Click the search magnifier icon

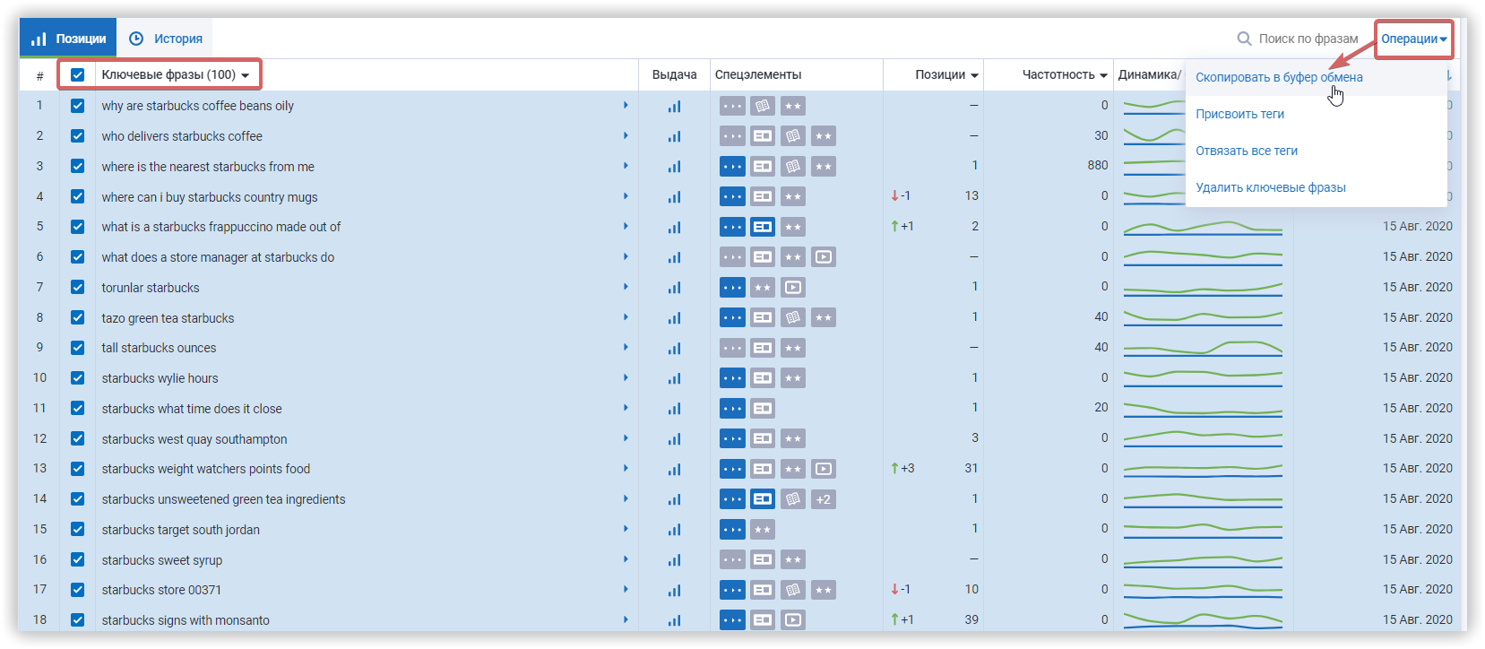pyautogui.click(x=1244, y=39)
